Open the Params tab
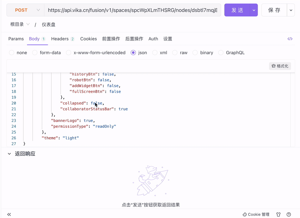This screenshot has width=300, height=218. (16, 39)
